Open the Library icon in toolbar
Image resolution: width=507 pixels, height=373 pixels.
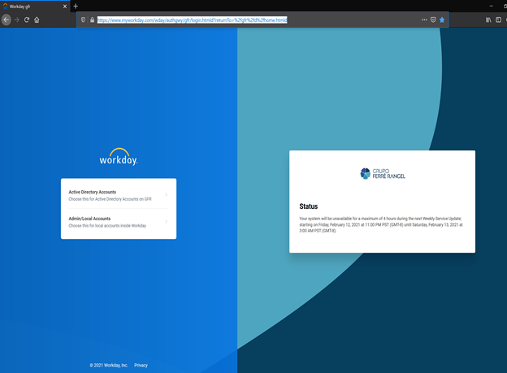pos(489,20)
